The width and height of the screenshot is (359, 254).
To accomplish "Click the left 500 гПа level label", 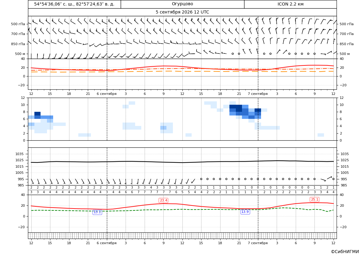I will 18,24.
